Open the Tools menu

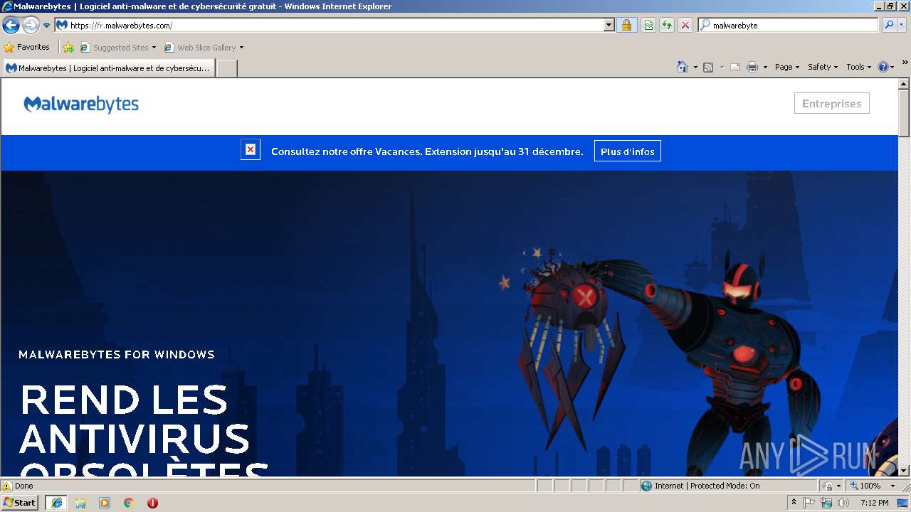pos(859,67)
